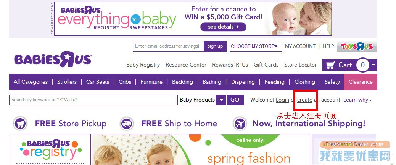The image size is (396, 165).
Task: Click the Free Store Pickup cart icon
Action: pyautogui.click(x=20, y=124)
